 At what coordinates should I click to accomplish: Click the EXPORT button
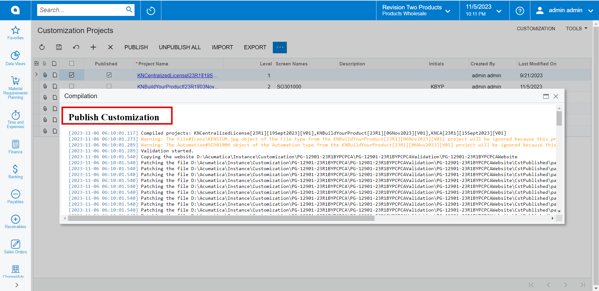coord(255,47)
